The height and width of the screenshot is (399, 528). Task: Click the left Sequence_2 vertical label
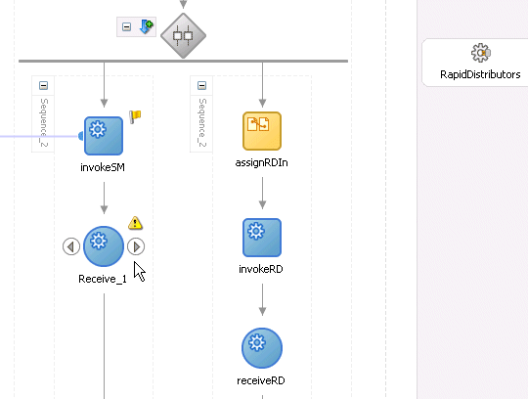[43, 122]
